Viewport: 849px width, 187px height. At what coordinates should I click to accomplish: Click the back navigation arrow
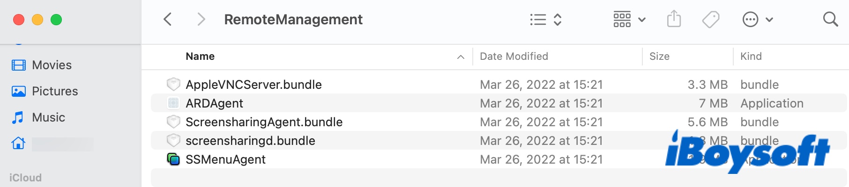pyautogui.click(x=168, y=19)
